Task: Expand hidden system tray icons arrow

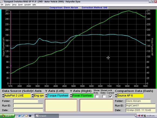Action: (x=136, y=116)
